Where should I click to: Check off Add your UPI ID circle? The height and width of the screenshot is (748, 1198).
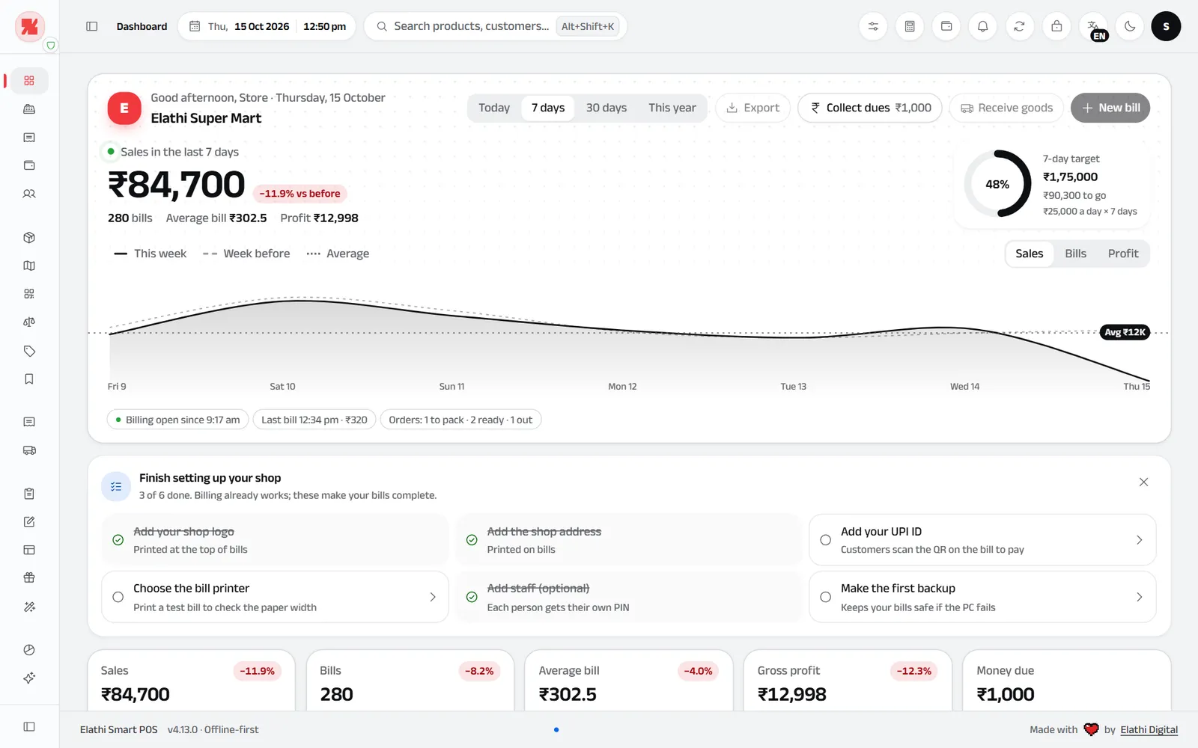(825, 540)
